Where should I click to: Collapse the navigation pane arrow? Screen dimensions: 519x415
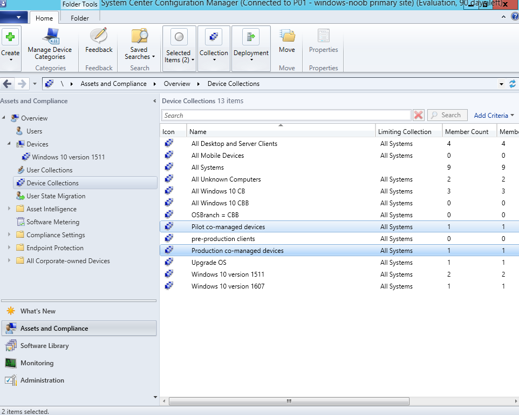[x=155, y=101]
